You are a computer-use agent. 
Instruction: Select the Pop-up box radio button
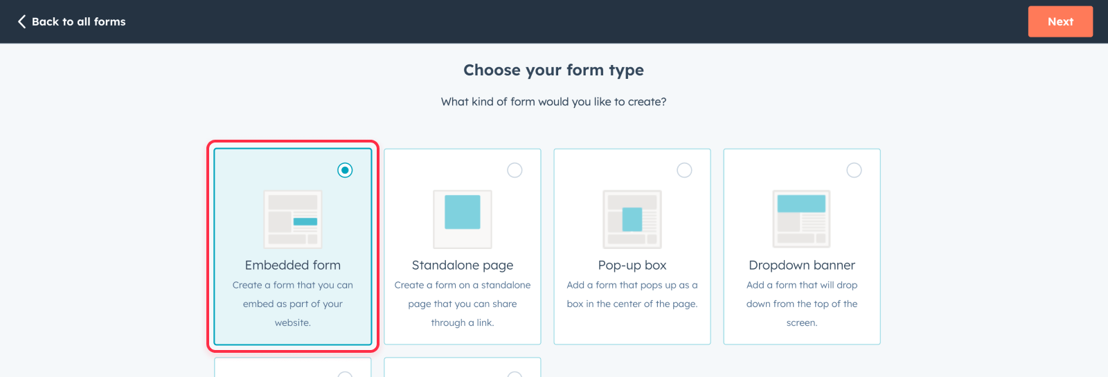tap(684, 170)
